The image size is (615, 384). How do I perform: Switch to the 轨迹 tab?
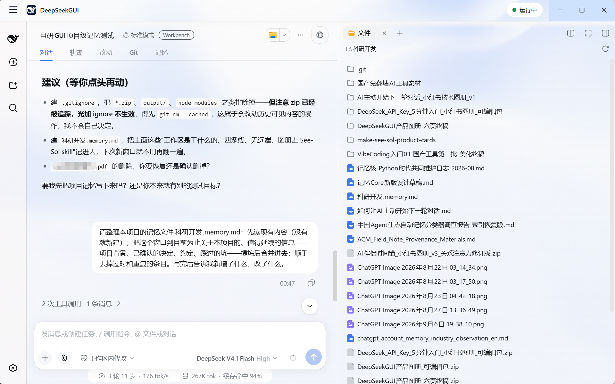tap(76, 53)
